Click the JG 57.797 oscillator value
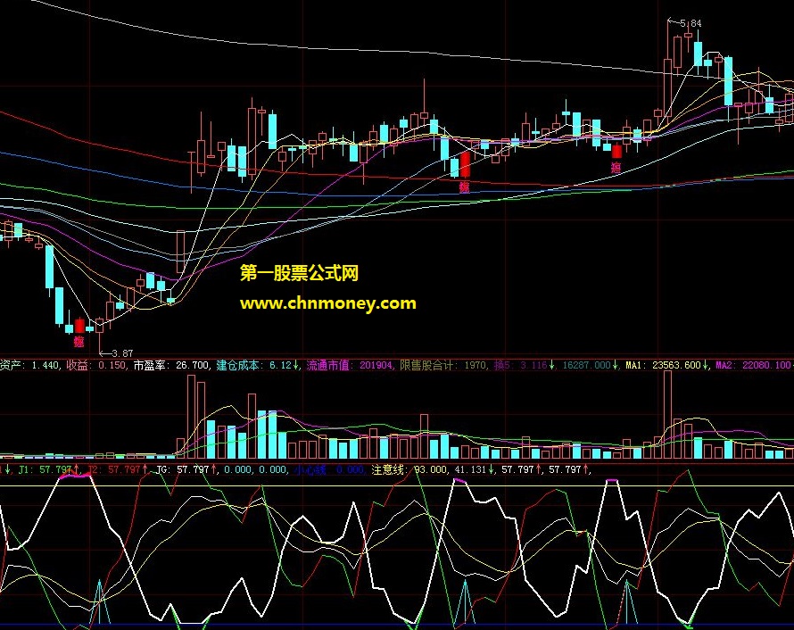 point(186,469)
